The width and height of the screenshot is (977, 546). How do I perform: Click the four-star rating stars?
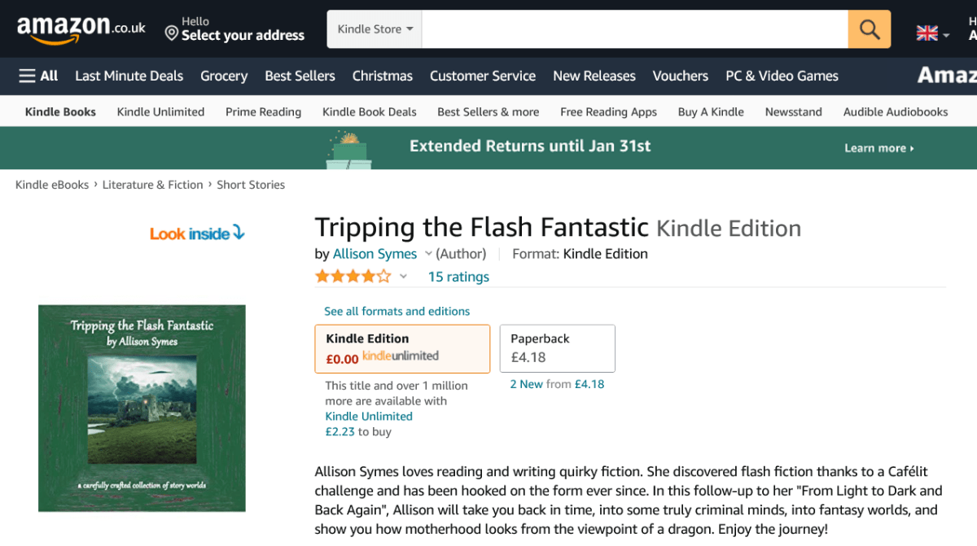353,277
